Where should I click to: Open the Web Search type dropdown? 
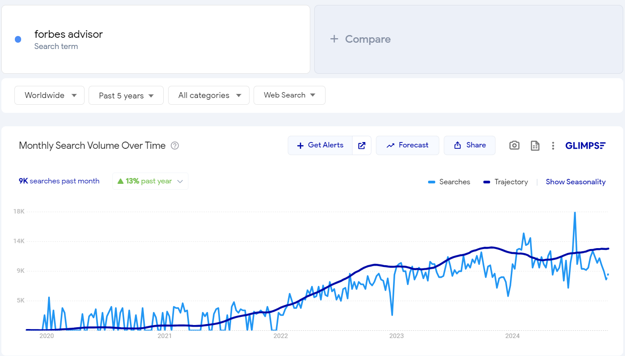pyautogui.click(x=289, y=95)
